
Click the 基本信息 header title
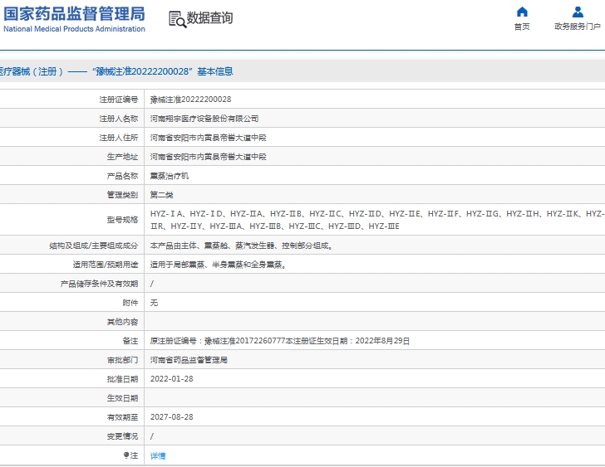[215, 71]
